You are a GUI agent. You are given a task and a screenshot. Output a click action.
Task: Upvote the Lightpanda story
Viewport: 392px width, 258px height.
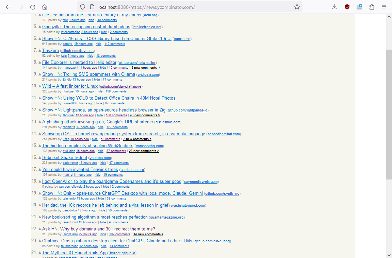tap(39, 110)
